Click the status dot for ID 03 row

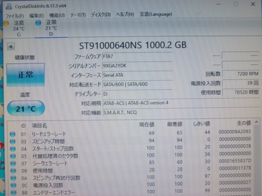(x=13, y=141)
